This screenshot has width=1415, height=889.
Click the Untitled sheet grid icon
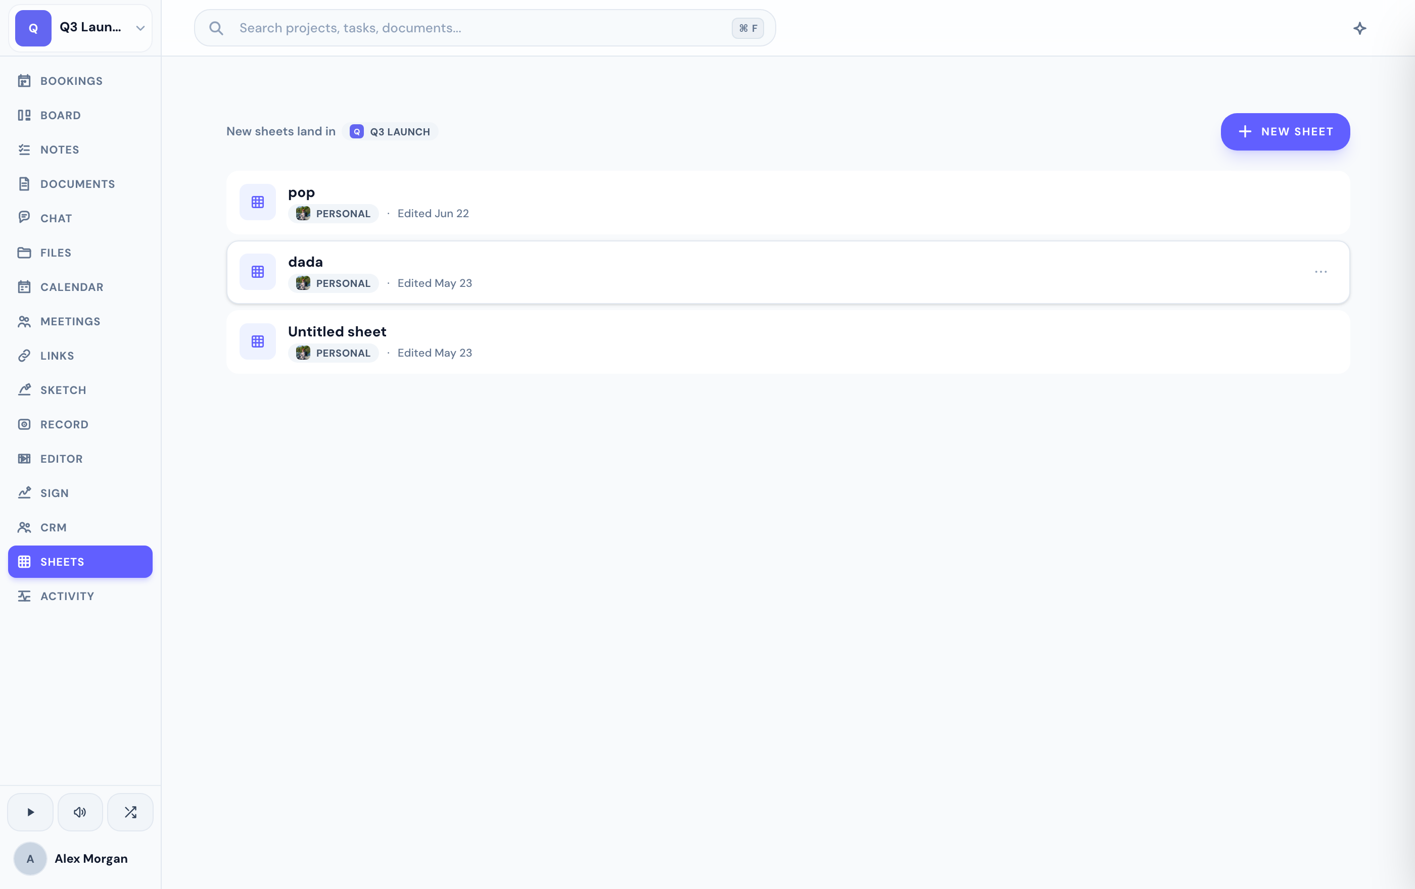click(x=257, y=342)
